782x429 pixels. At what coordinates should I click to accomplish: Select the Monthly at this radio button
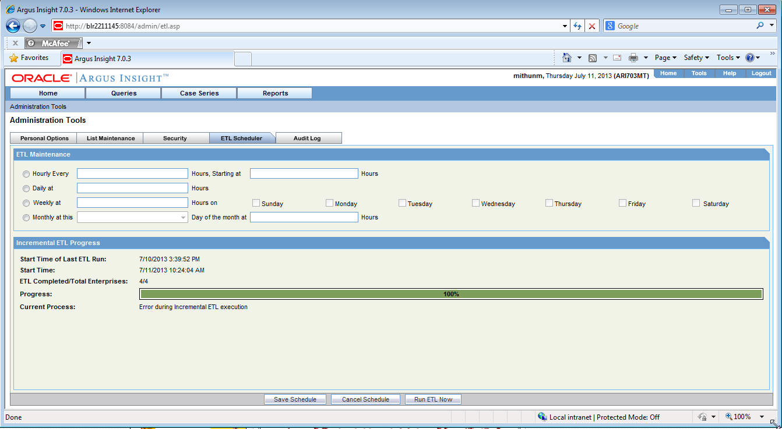coord(26,218)
